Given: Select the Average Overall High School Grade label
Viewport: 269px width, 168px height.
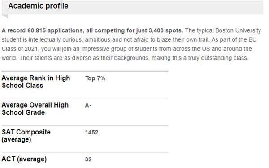Looking at the screenshot, I should point(35,109).
